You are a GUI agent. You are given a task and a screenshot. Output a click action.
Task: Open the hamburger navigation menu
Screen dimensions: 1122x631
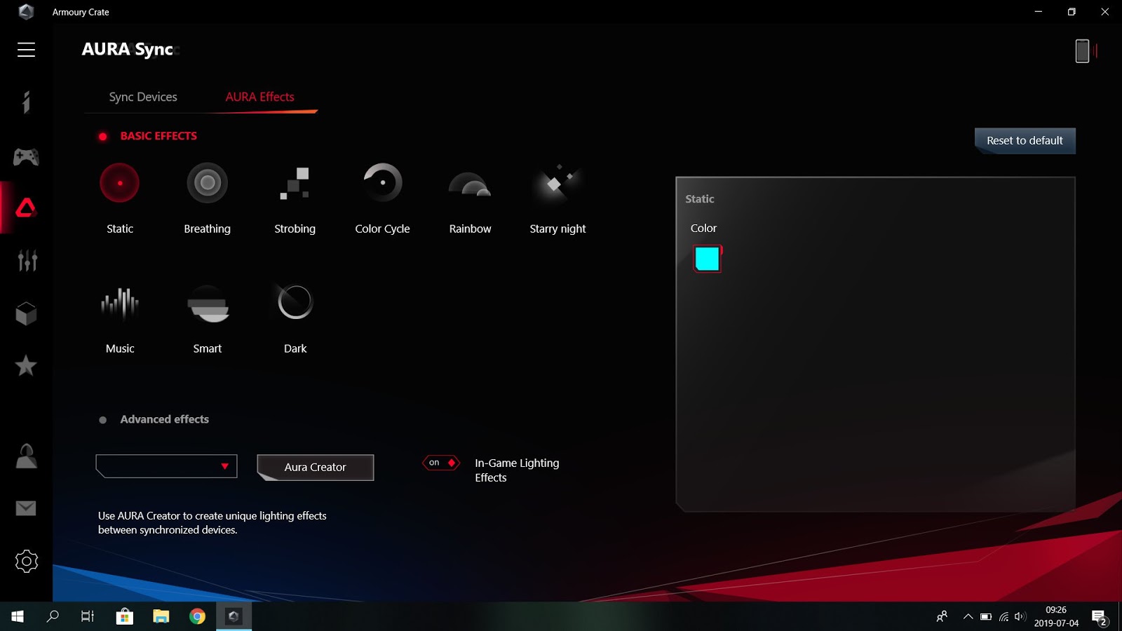tap(26, 50)
